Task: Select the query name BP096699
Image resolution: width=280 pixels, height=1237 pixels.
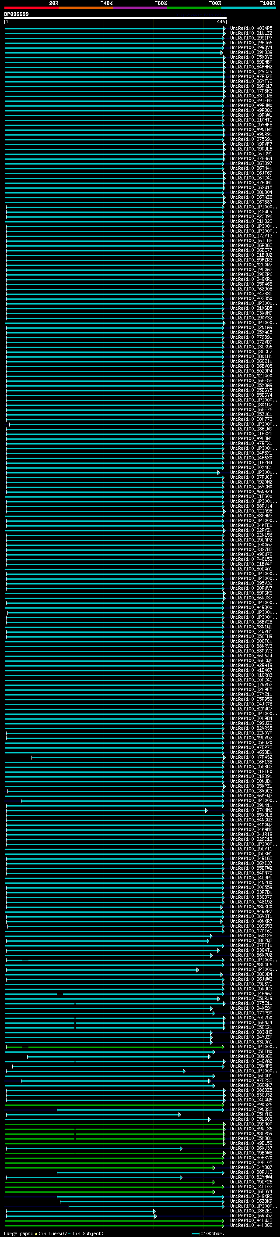Action: click(16, 14)
